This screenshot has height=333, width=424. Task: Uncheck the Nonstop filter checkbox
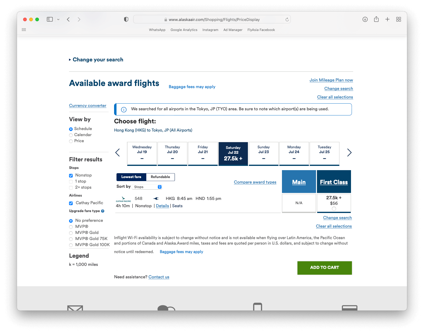71,176
